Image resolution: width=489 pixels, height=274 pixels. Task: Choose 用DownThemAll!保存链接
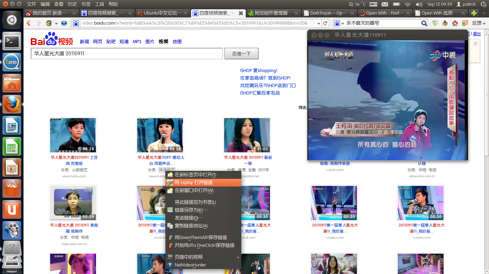pos(203,238)
